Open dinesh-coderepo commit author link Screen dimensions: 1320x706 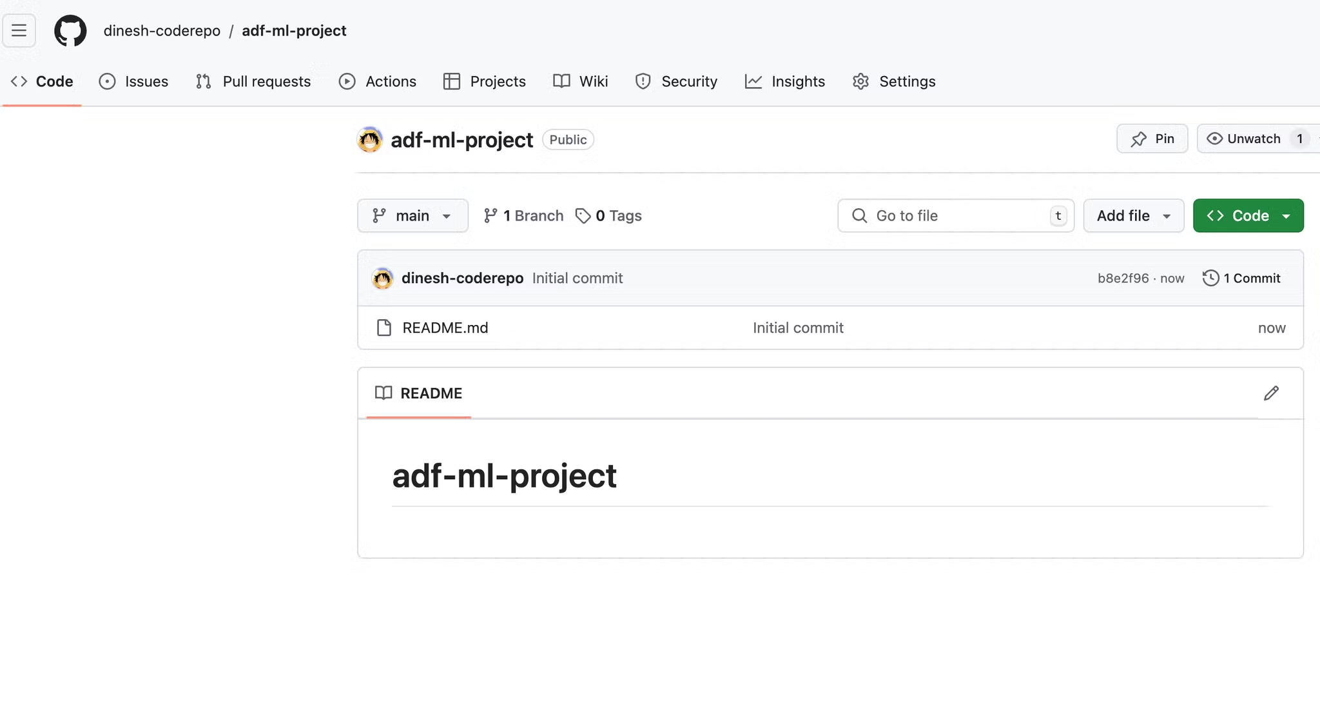tap(462, 278)
